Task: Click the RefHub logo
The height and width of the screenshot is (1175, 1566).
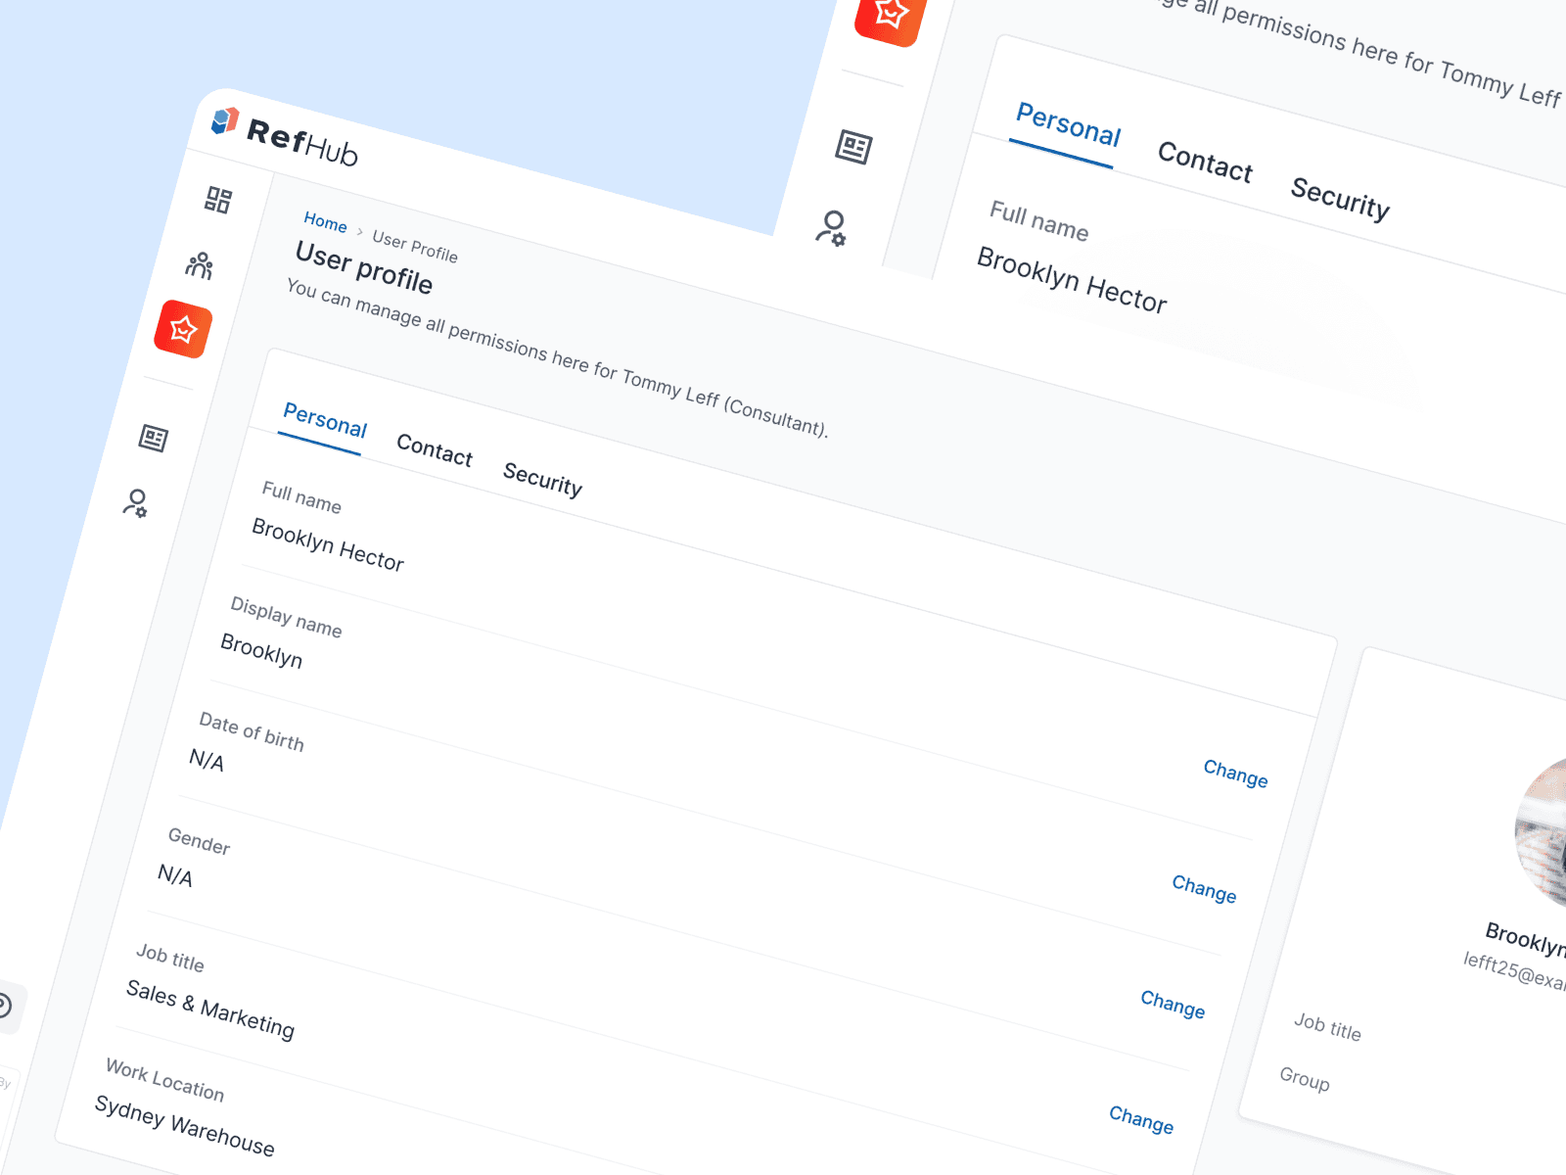Action: coord(285,137)
